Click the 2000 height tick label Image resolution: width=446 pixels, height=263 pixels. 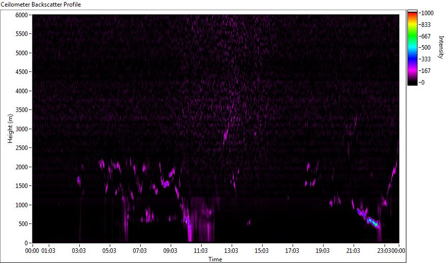click(22, 167)
